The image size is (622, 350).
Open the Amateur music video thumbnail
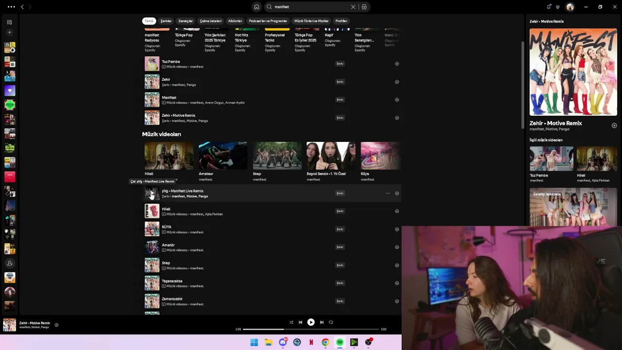[x=223, y=156]
